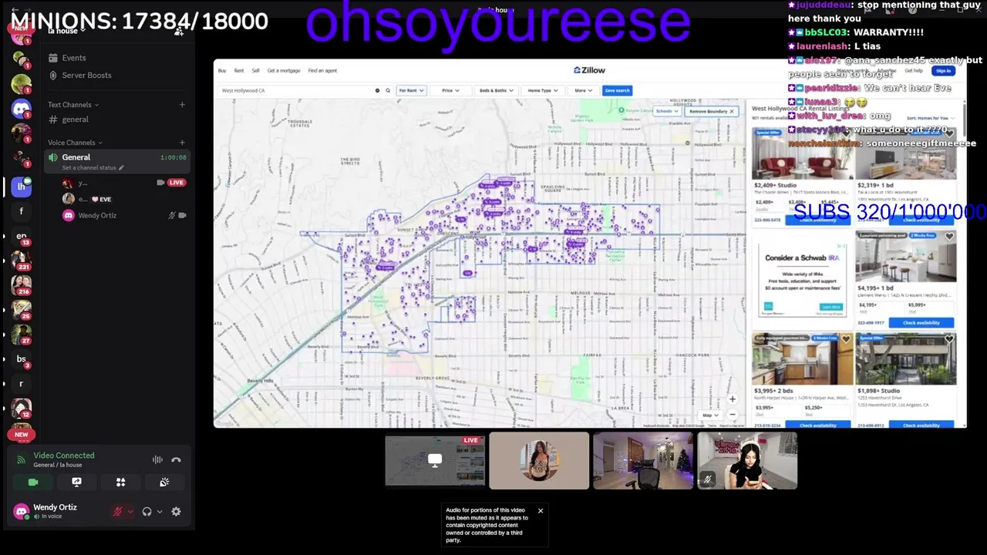
Task: Select the 'lh' la house server icon
Action: pos(22,186)
